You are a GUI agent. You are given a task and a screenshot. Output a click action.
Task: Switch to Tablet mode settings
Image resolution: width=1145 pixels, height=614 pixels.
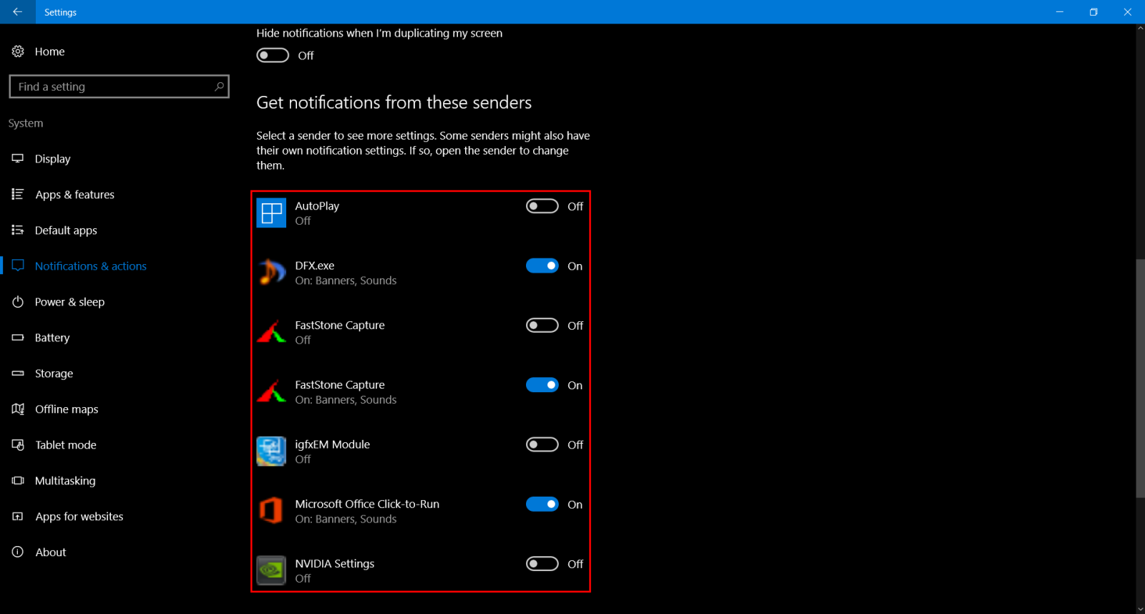click(x=66, y=445)
